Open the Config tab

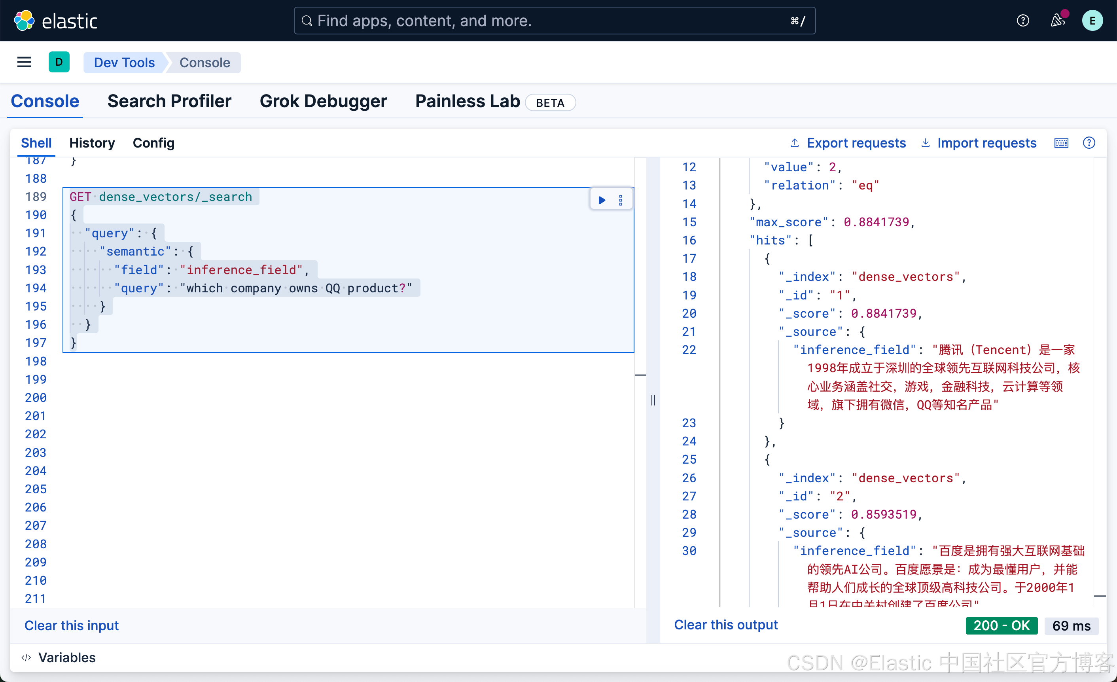153,143
